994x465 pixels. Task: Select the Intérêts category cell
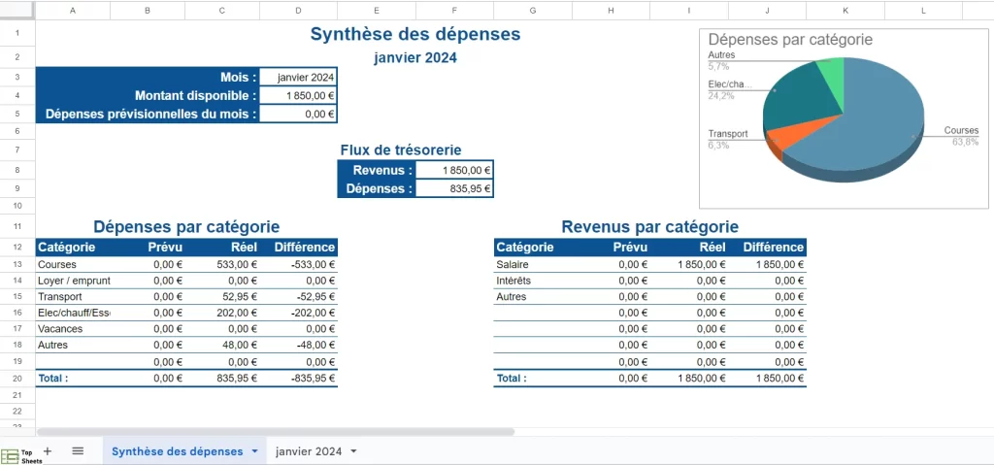533,281
